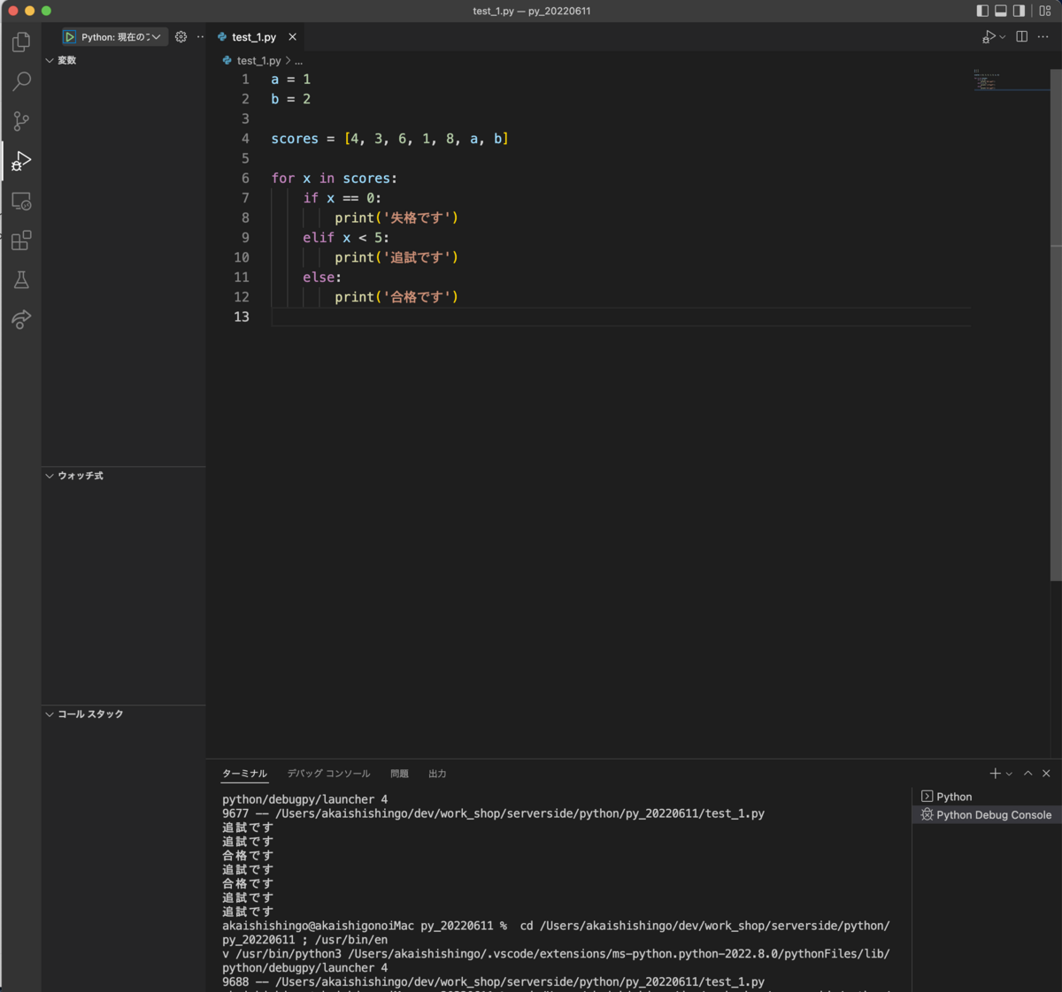The width and height of the screenshot is (1062, 992).
Task: Open the debug launch settings gear
Action: 181,36
